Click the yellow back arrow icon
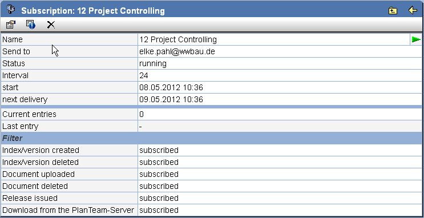The image size is (424, 218). point(413,10)
